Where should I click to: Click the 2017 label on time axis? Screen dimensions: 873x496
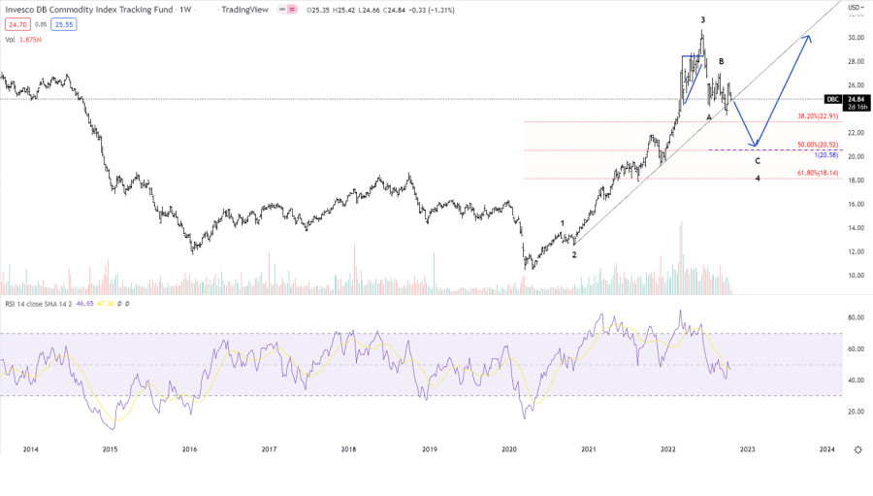click(x=269, y=449)
